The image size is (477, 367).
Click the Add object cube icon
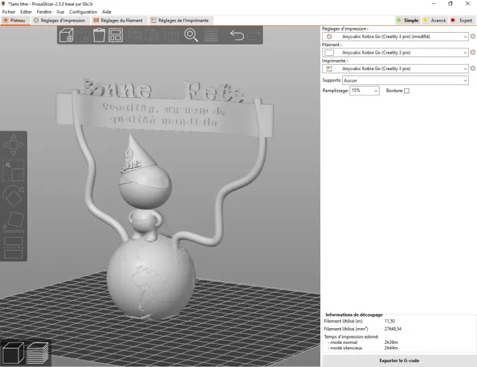pyautogui.click(x=66, y=35)
